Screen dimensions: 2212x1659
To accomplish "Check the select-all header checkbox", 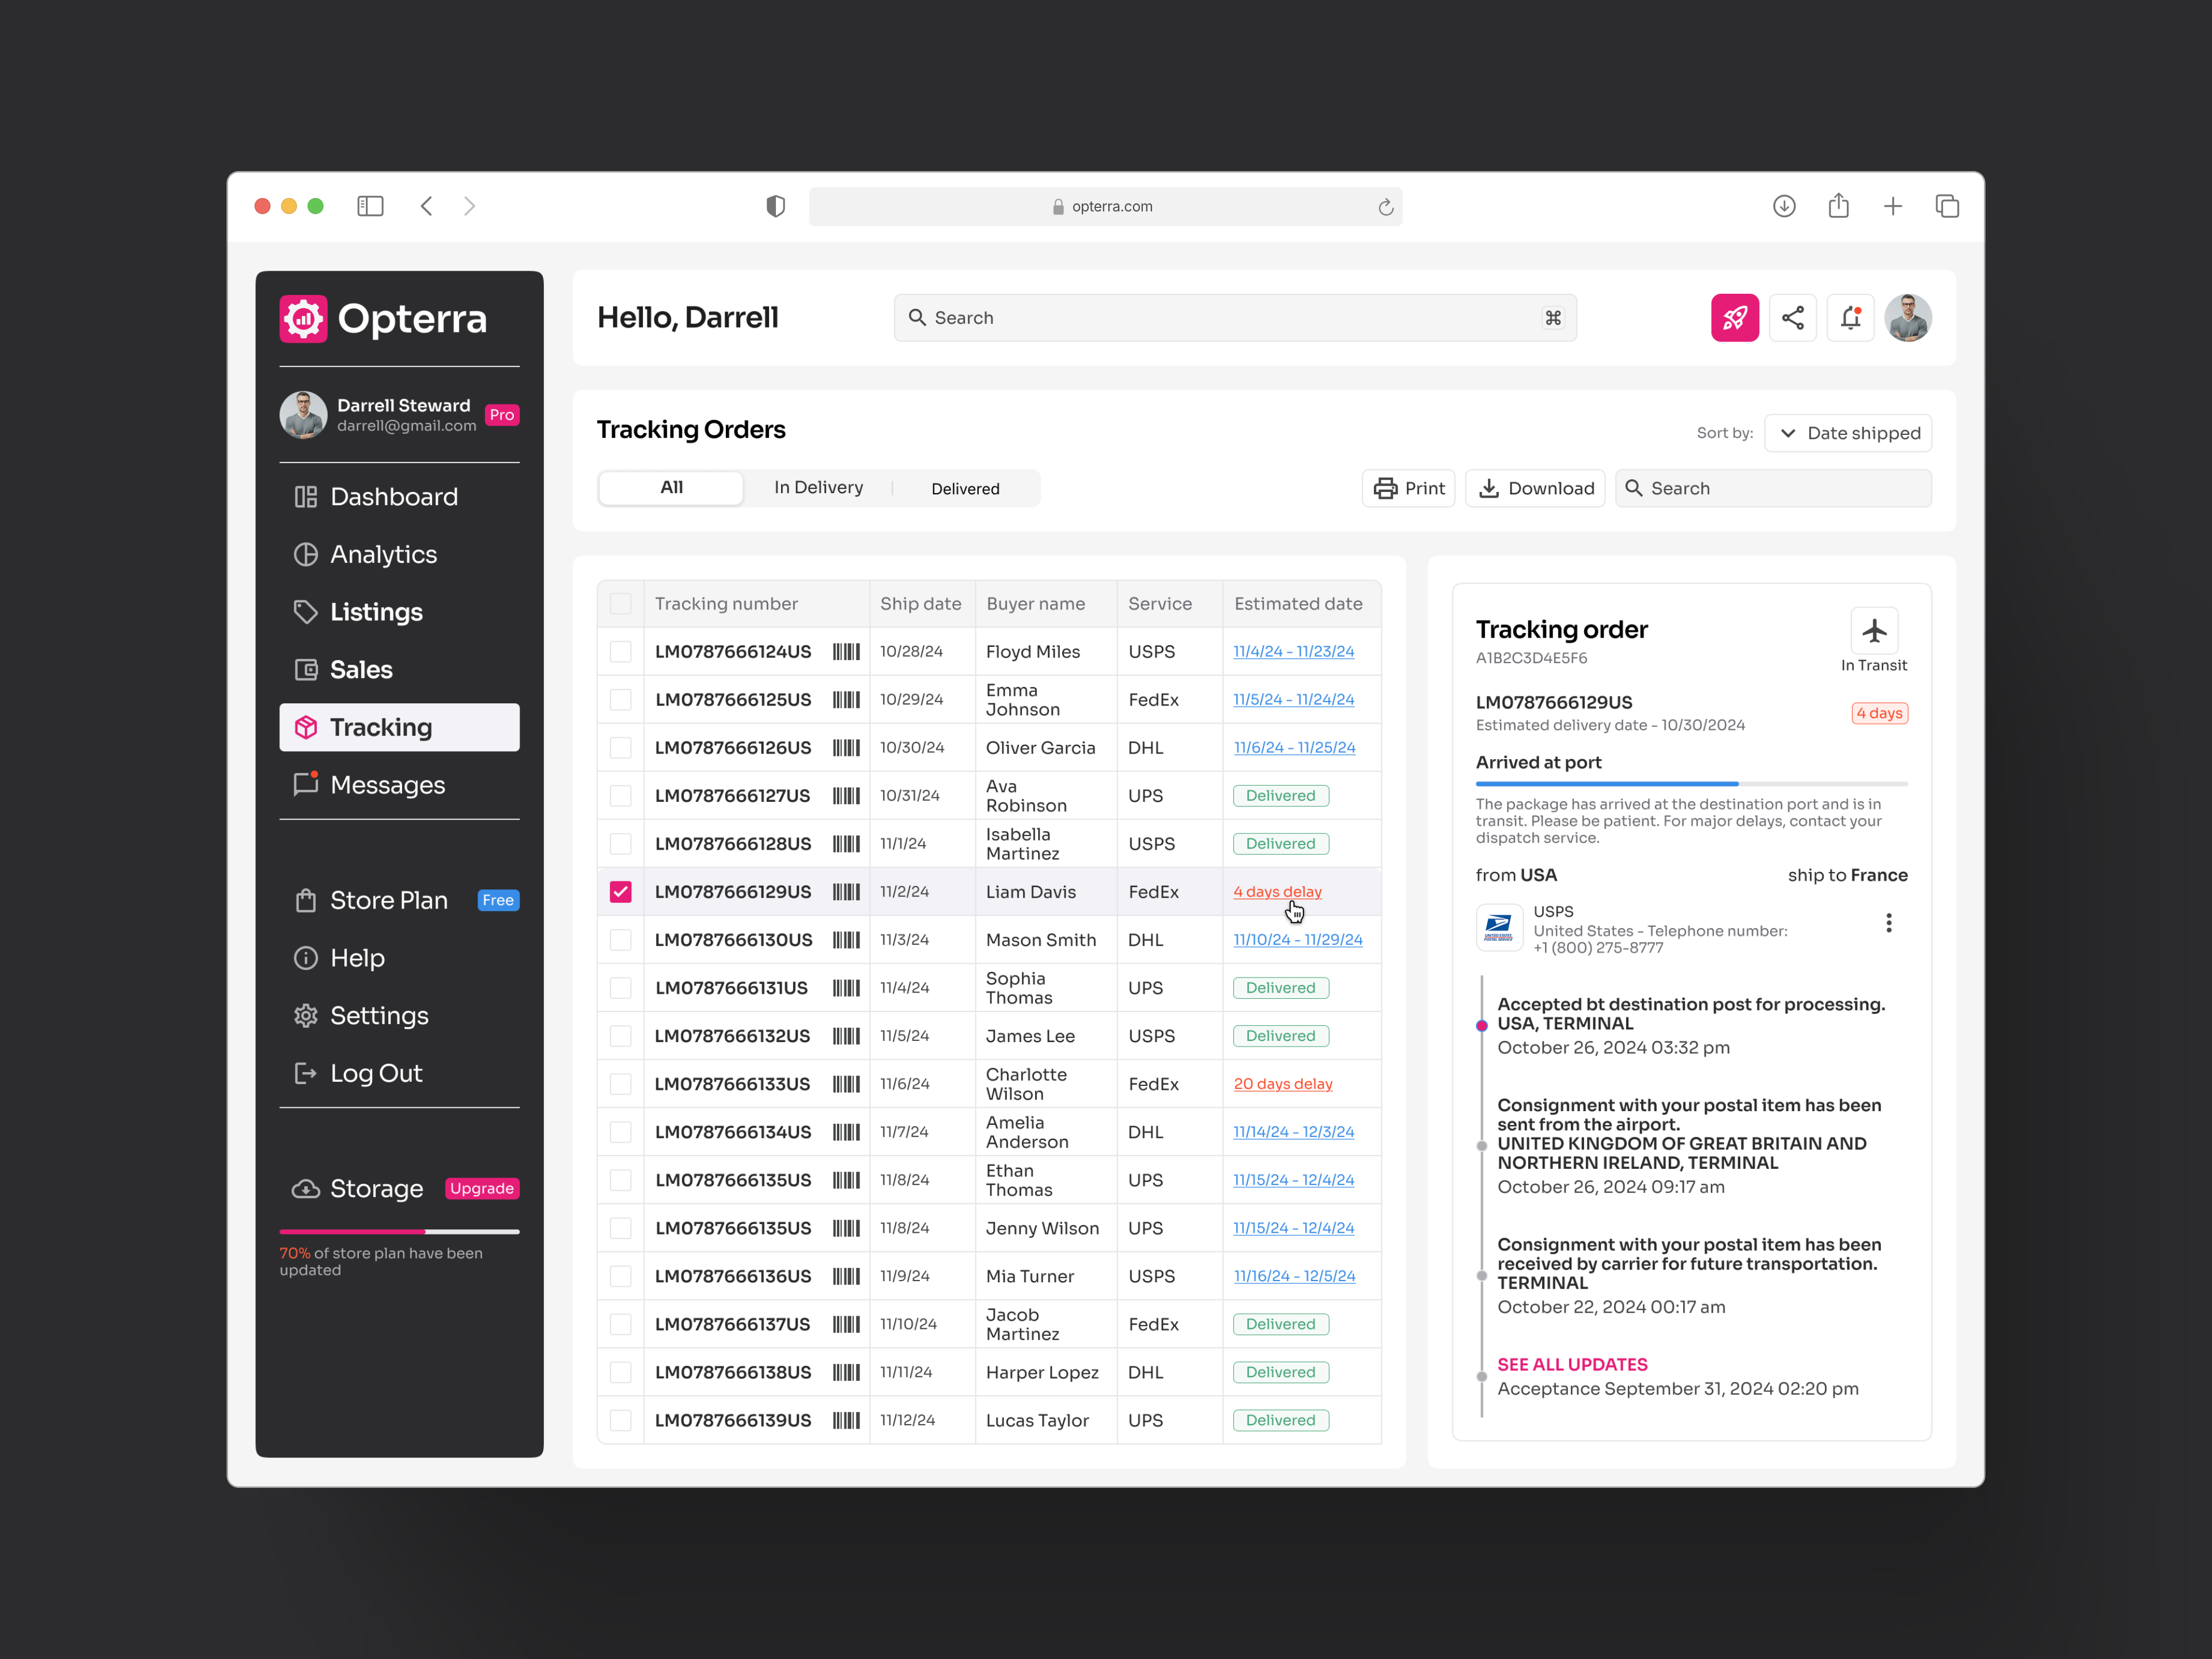I will [x=621, y=604].
